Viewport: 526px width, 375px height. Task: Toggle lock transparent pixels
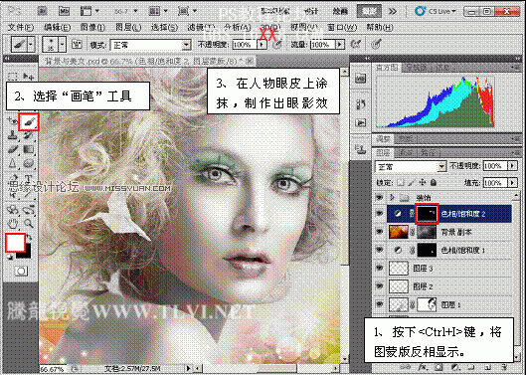point(400,183)
